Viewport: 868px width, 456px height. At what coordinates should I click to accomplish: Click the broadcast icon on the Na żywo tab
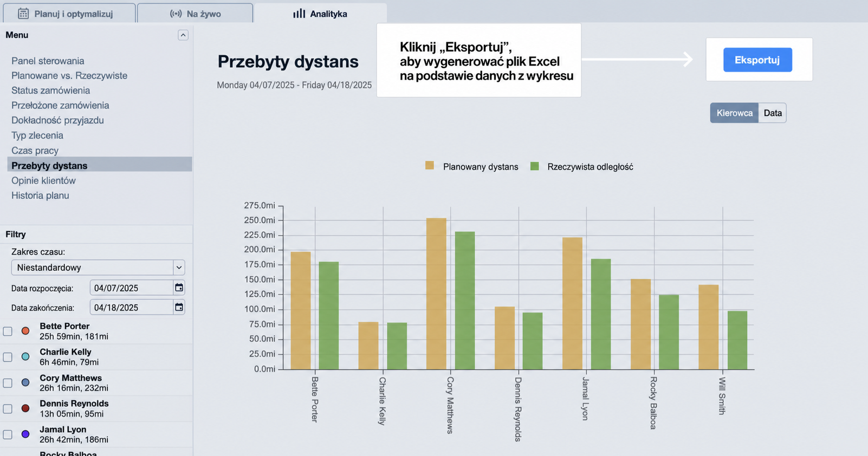coord(176,14)
